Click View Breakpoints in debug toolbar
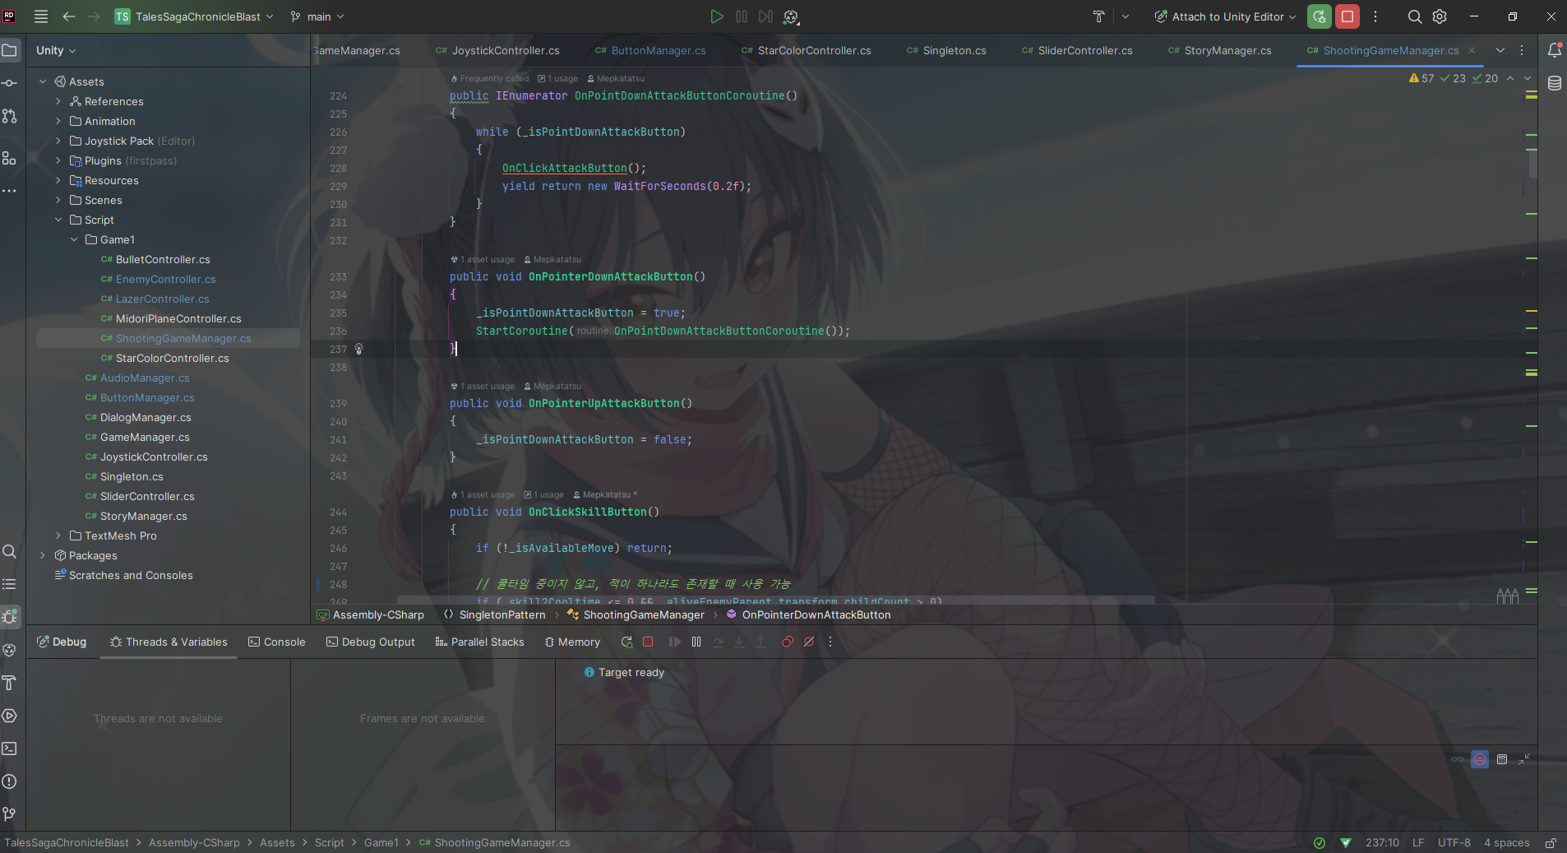Viewport: 1567px width, 853px height. 788,642
